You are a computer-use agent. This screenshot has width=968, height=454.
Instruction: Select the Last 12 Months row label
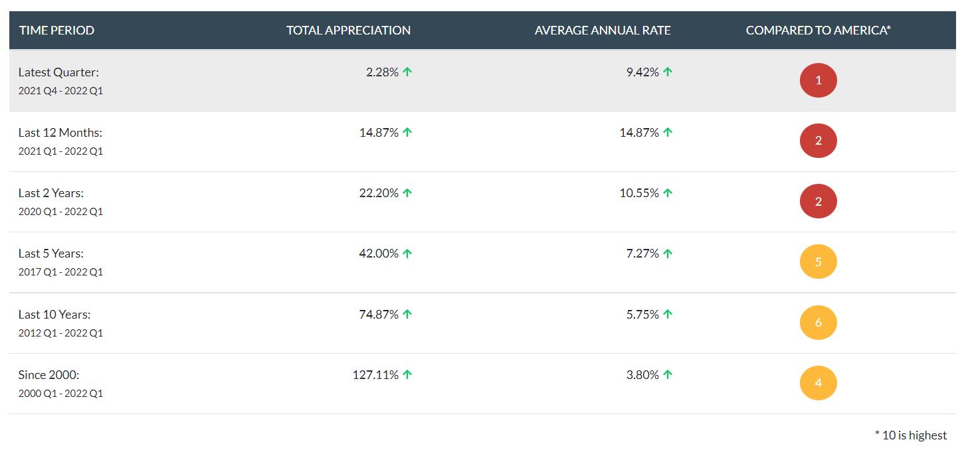click(x=60, y=133)
